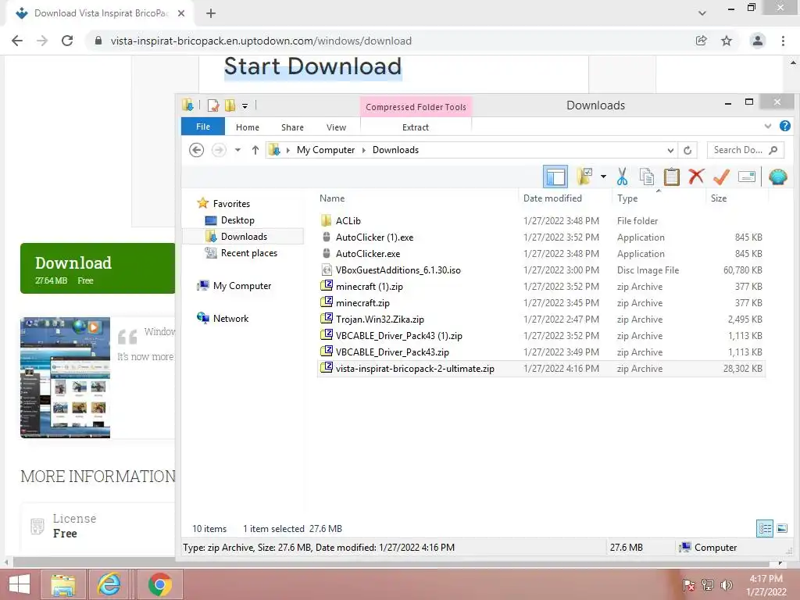Click the Help question mark icon
The image size is (800, 600).
click(785, 126)
